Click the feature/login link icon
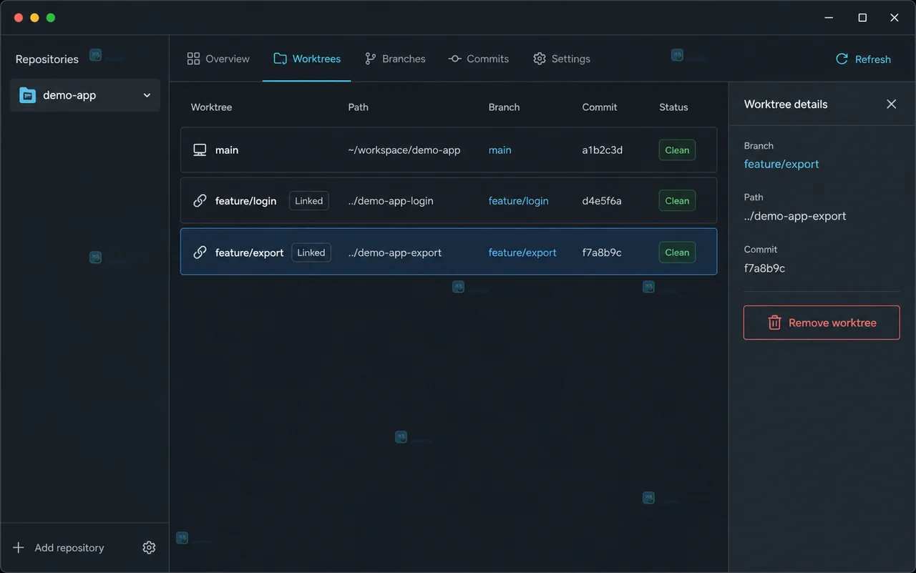This screenshot has height=573, width=916. tap(200, 201)
